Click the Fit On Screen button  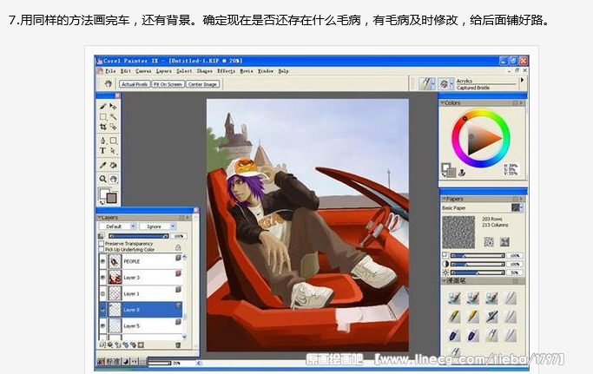pyautogui.click(x=168, y=84)
